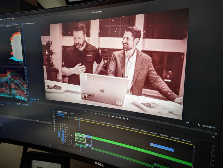Toggle the Comparison View button
Viewport: 223px width, 168px height.
click(x=124, y=118)
